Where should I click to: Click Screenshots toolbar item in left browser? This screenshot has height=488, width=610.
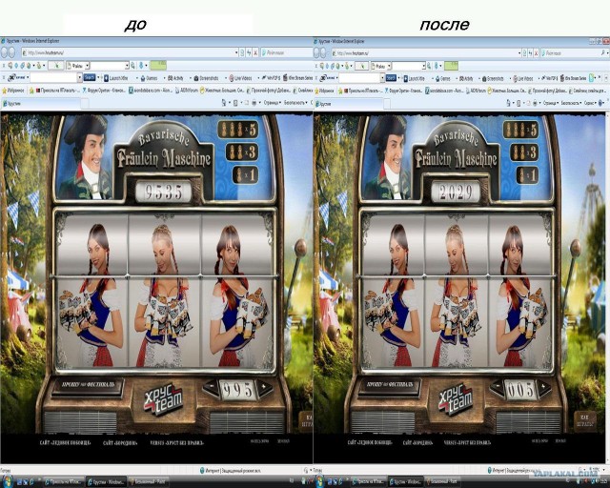tap(206, 78)
